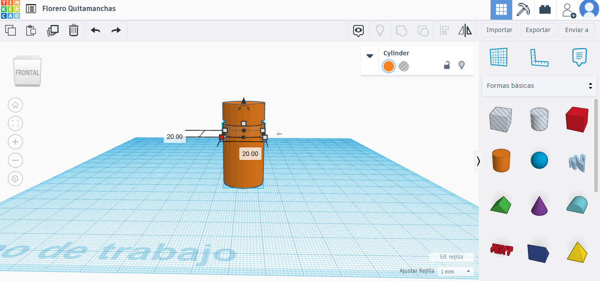Click the Align tool icon
600x281 pixels.
[x=444, y=30]
